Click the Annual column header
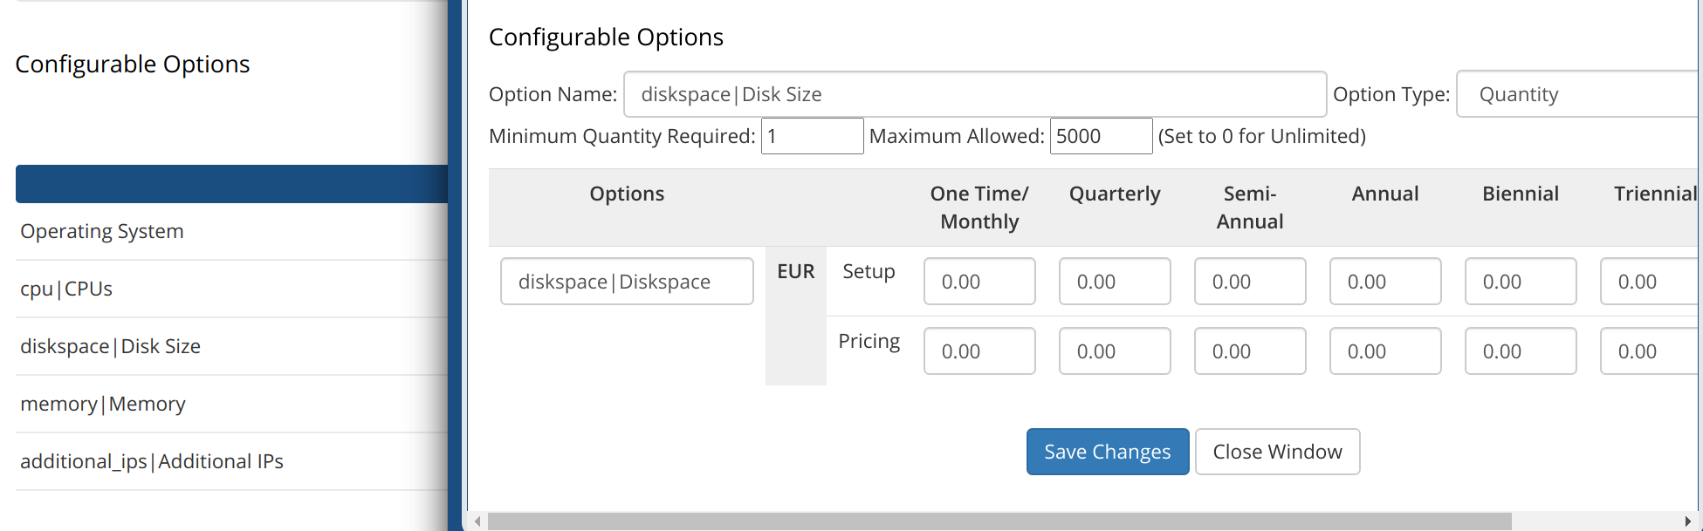Screen dimensions: 1703x531 point(1385,194)
